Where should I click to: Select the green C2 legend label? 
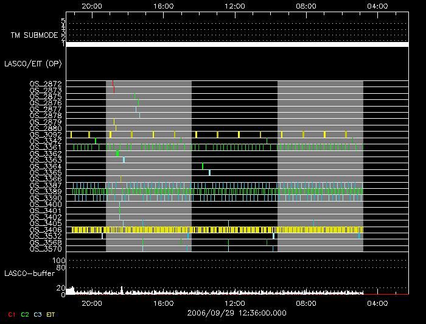click(25, 314)
